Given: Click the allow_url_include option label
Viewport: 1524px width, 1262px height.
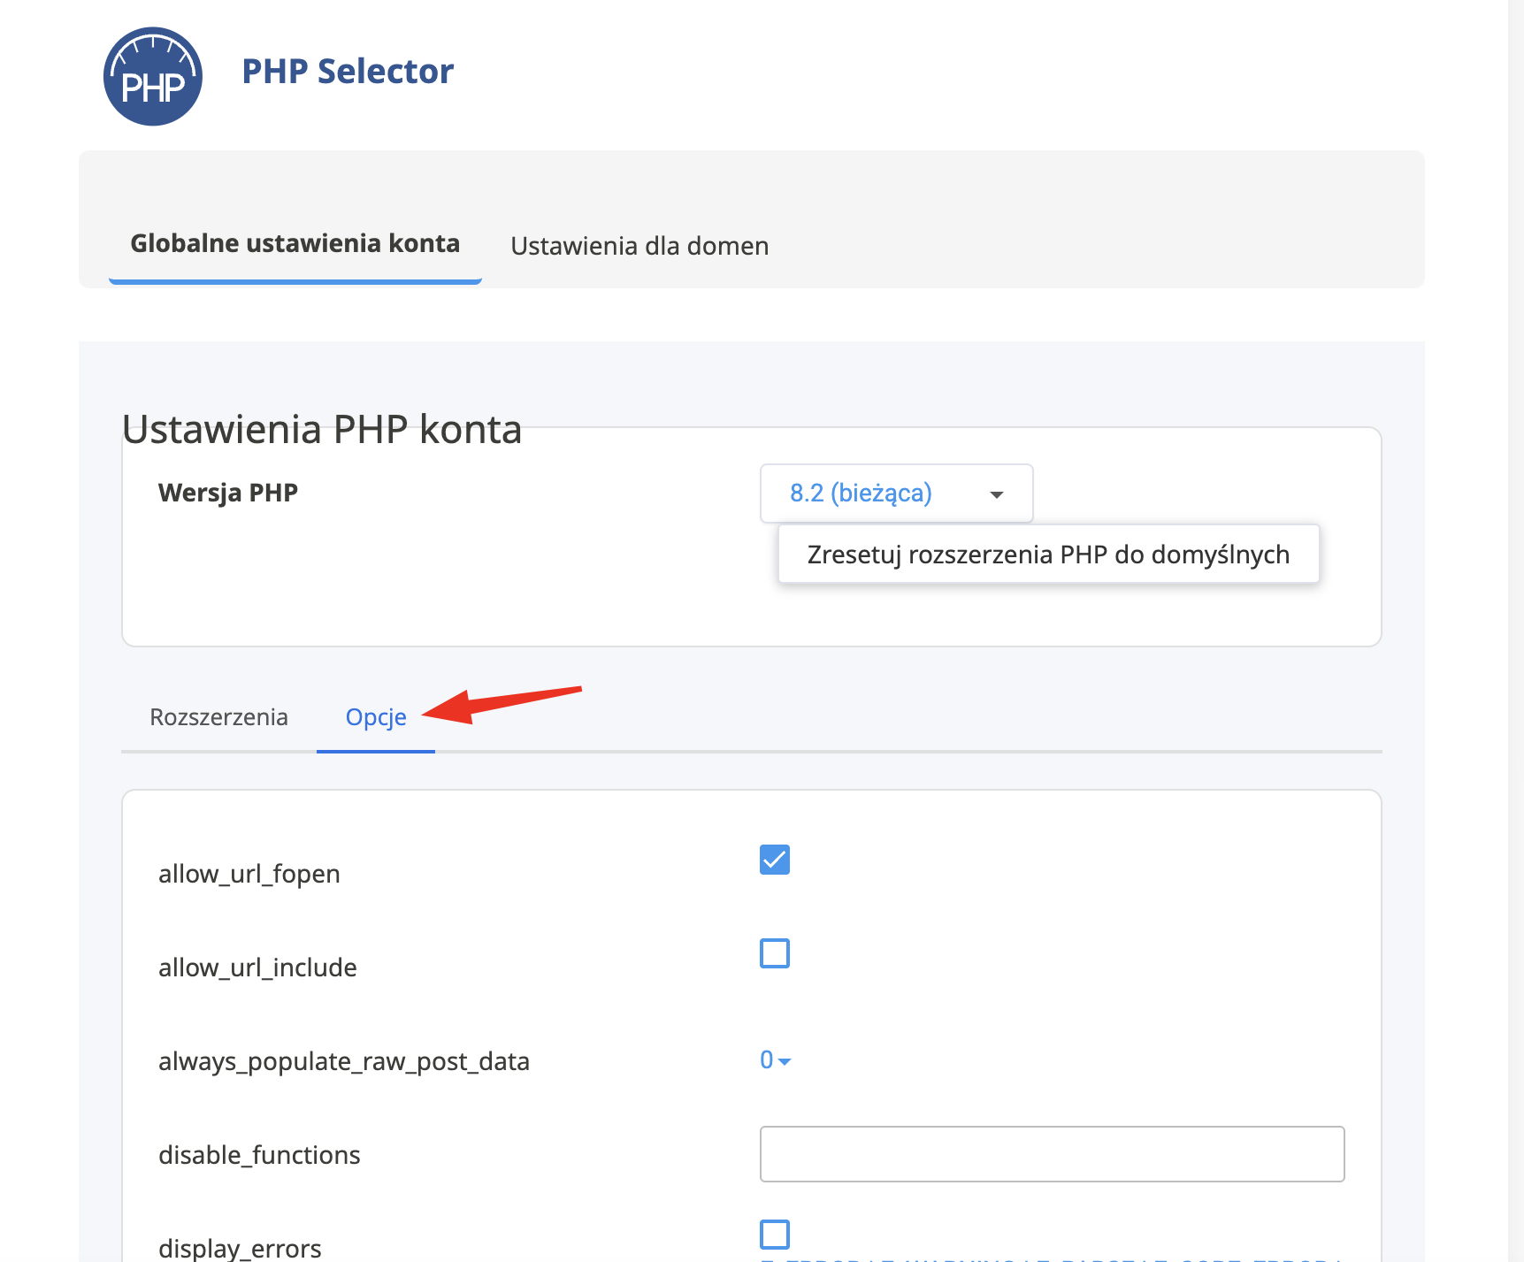Looking at the screenshot, I should (x=257, y=968).
